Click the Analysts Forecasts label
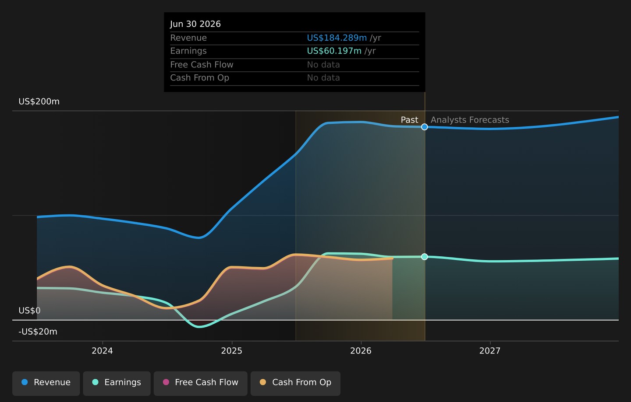 point(470,120)
